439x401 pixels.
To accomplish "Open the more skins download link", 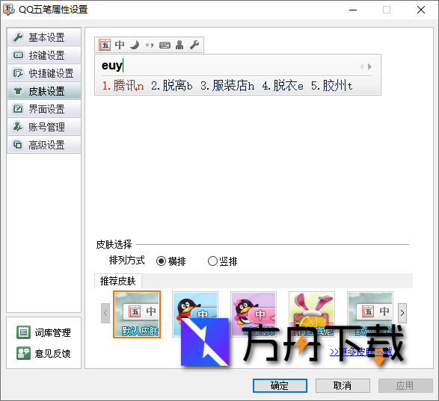I will [361, 352].
